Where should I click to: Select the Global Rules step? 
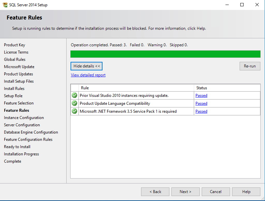coord(15,60)
